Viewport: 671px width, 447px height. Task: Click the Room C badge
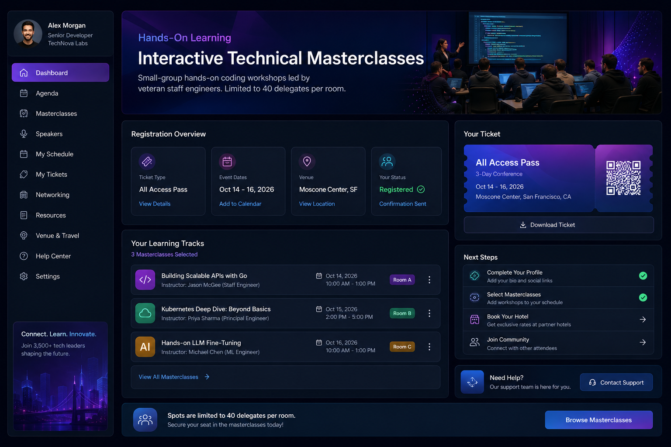coord(402,347)
